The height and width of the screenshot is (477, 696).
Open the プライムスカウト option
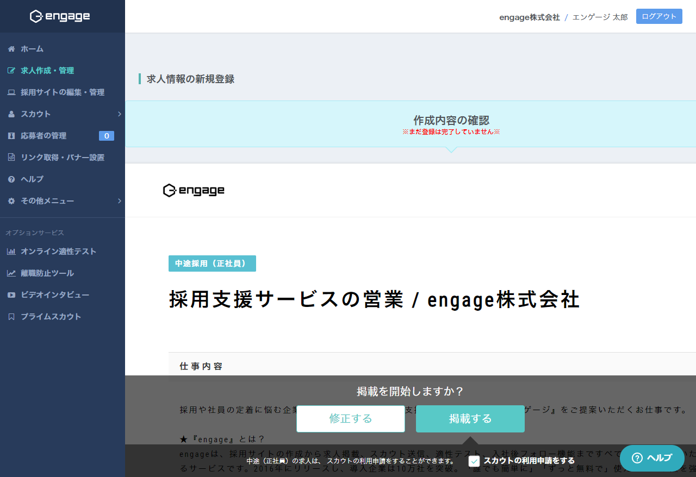tap(63, 317)
